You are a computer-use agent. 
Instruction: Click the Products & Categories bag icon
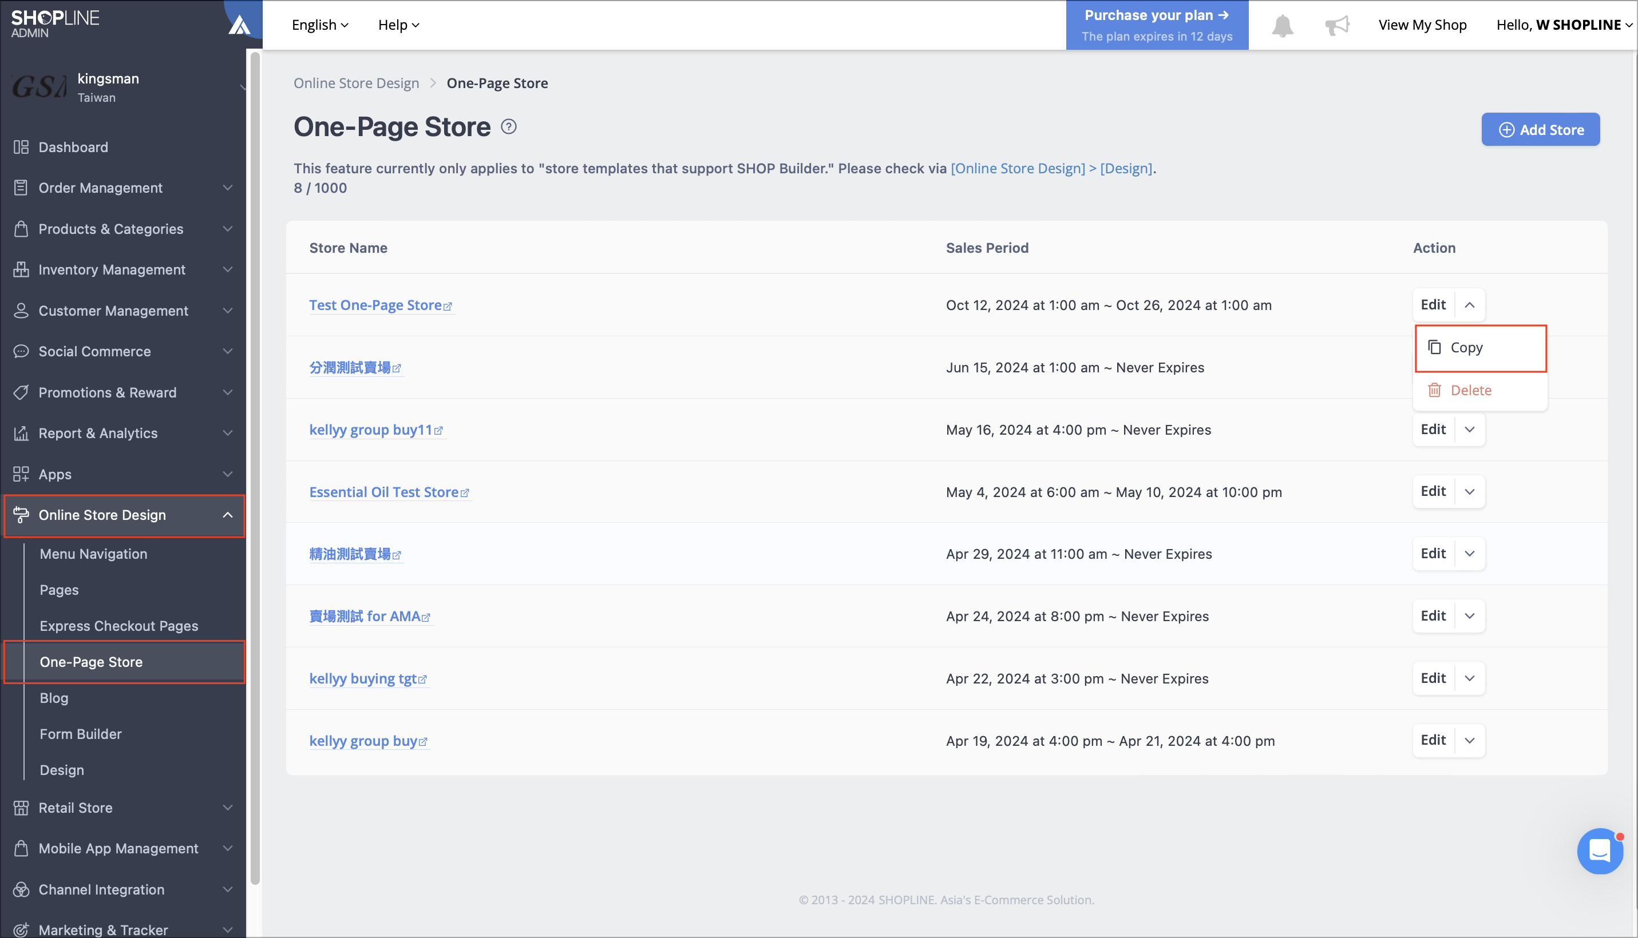point(21,229)
